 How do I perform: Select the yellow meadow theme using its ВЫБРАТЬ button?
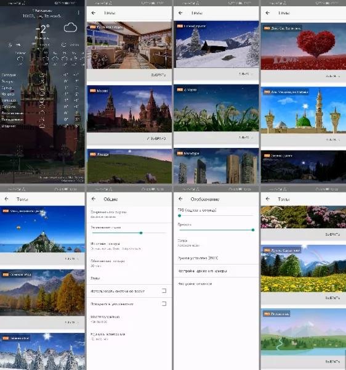(x=332, y=298)
